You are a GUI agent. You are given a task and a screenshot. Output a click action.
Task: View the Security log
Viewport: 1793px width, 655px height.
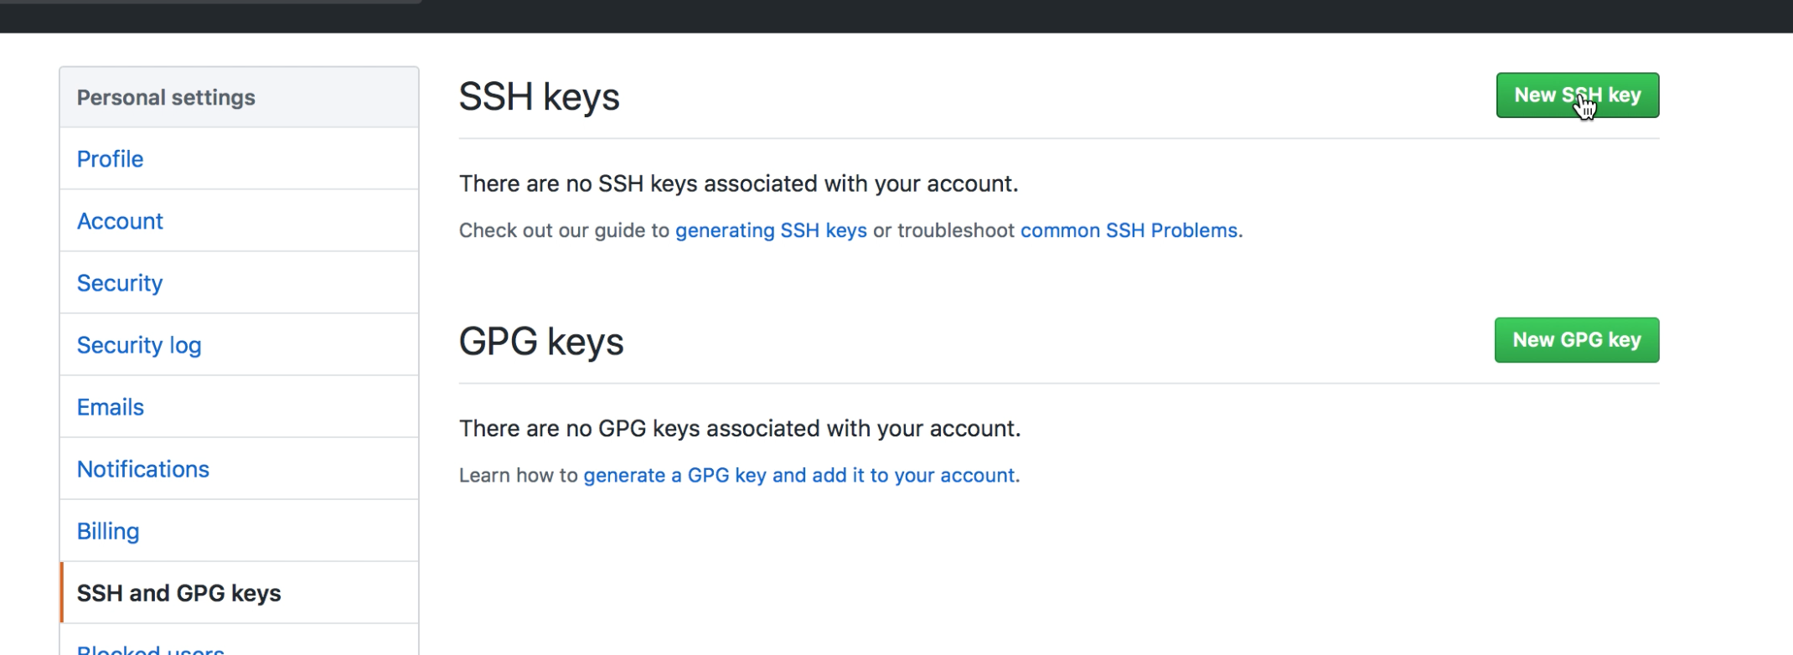coord(139,344)
